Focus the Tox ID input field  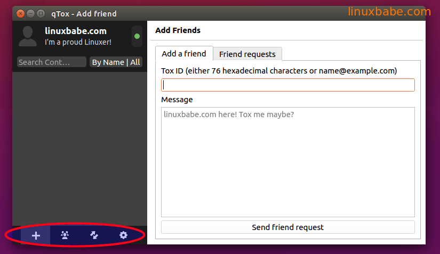pos(287,85)
